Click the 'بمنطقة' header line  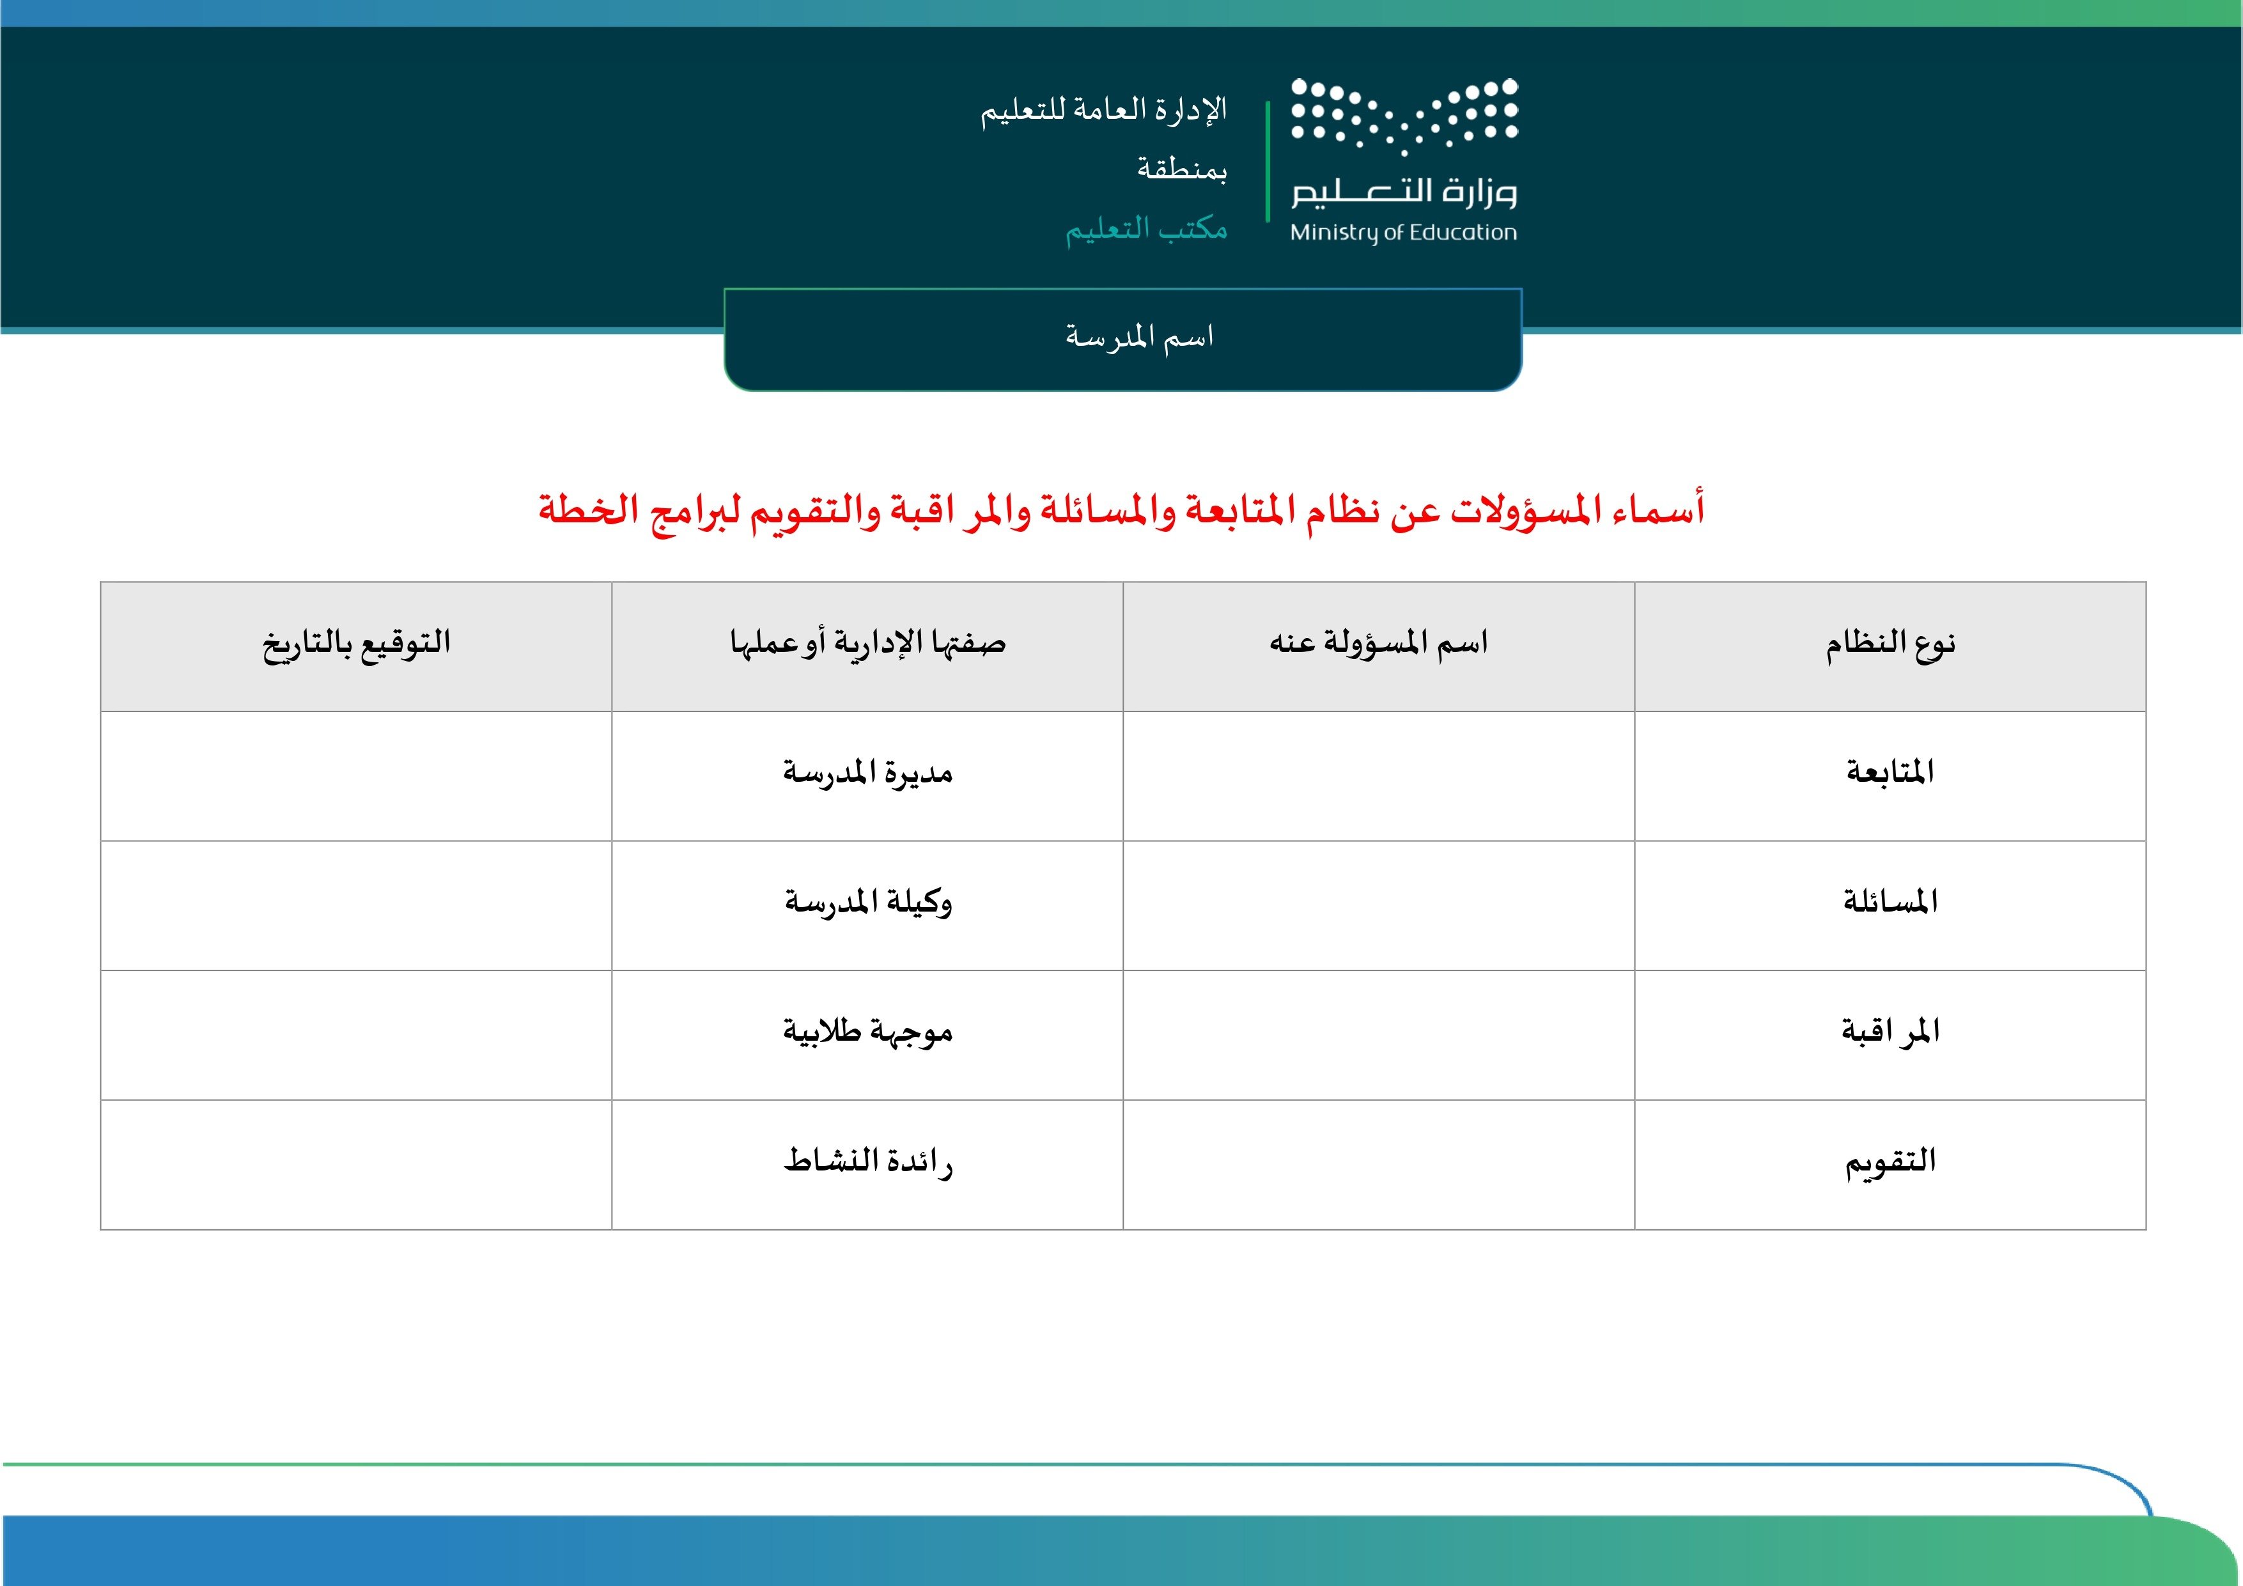coord(1181,170)
